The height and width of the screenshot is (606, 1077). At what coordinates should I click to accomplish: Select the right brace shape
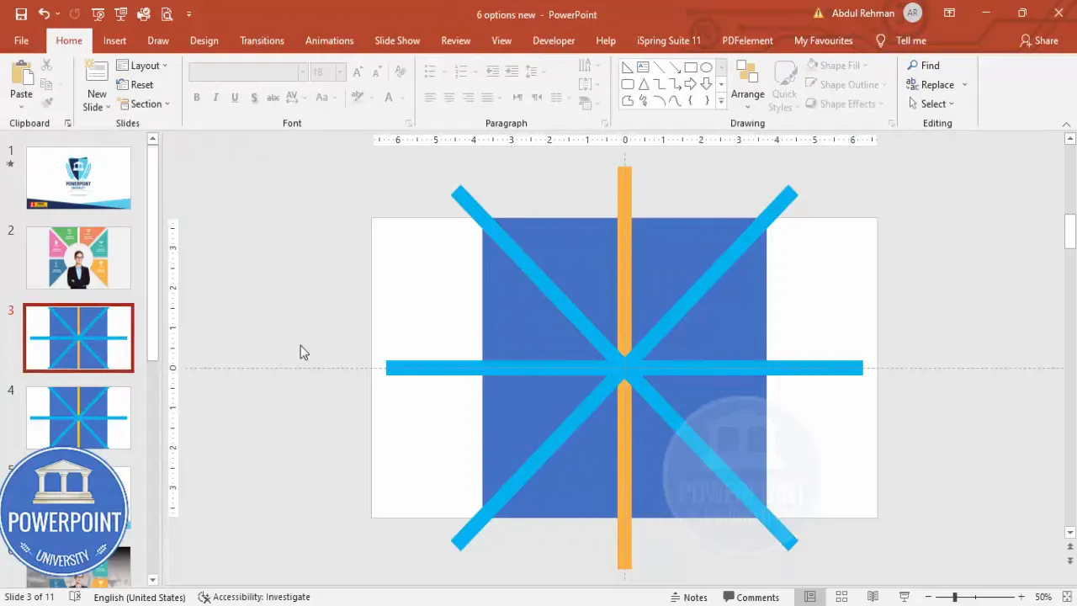(706, 101)
